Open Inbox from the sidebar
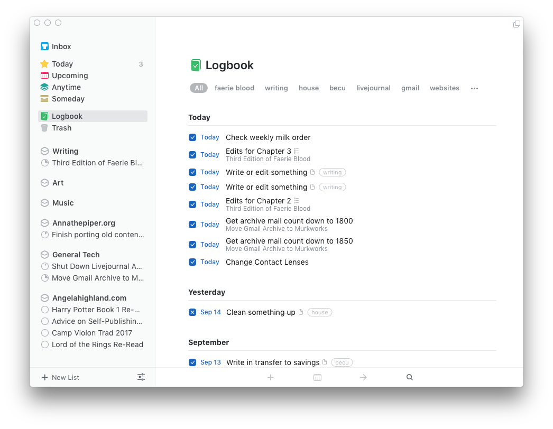The image size is (553, 429). 61,46
